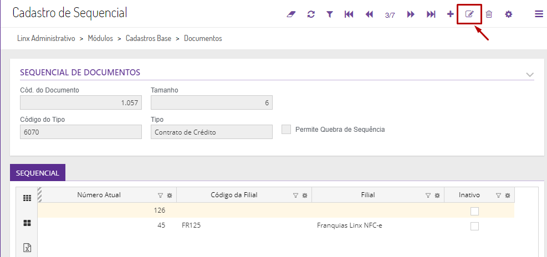Open the settings gear in top toolbar
Viewport: 547px width, 257px height.
pos(508,14)
